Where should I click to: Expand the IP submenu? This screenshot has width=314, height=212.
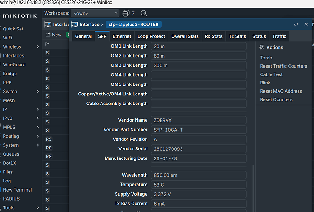(x=38, y=109)
